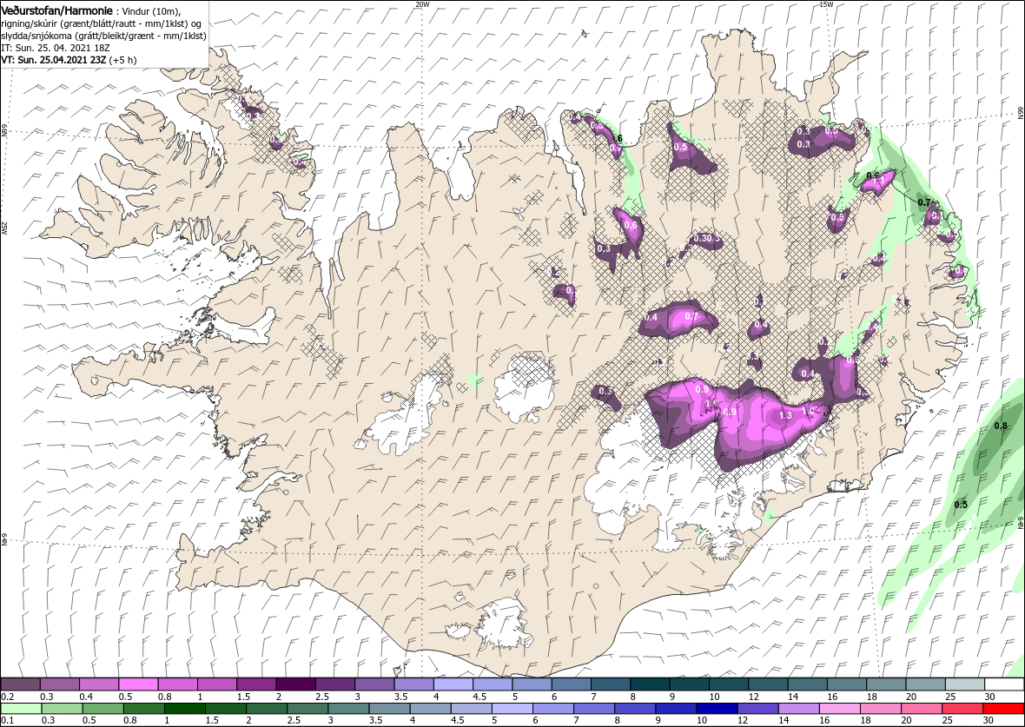Click the '15W' longitude label at the top

(x=826, y=4)
